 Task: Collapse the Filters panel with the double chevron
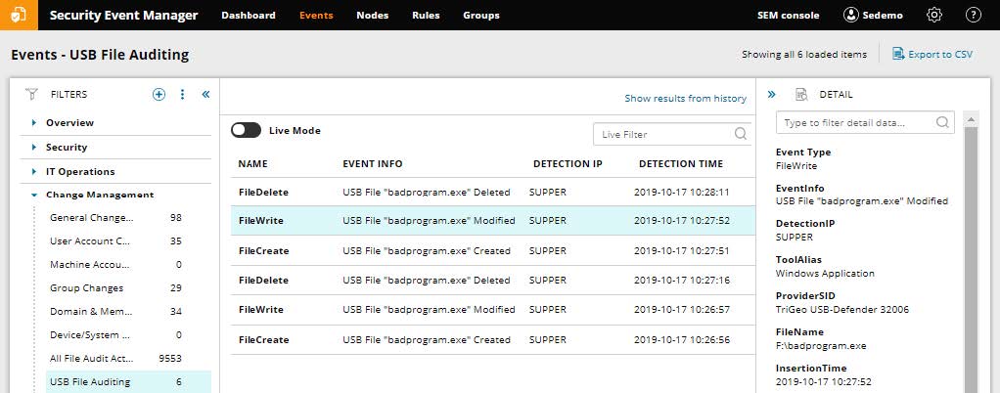coord(205,94)
